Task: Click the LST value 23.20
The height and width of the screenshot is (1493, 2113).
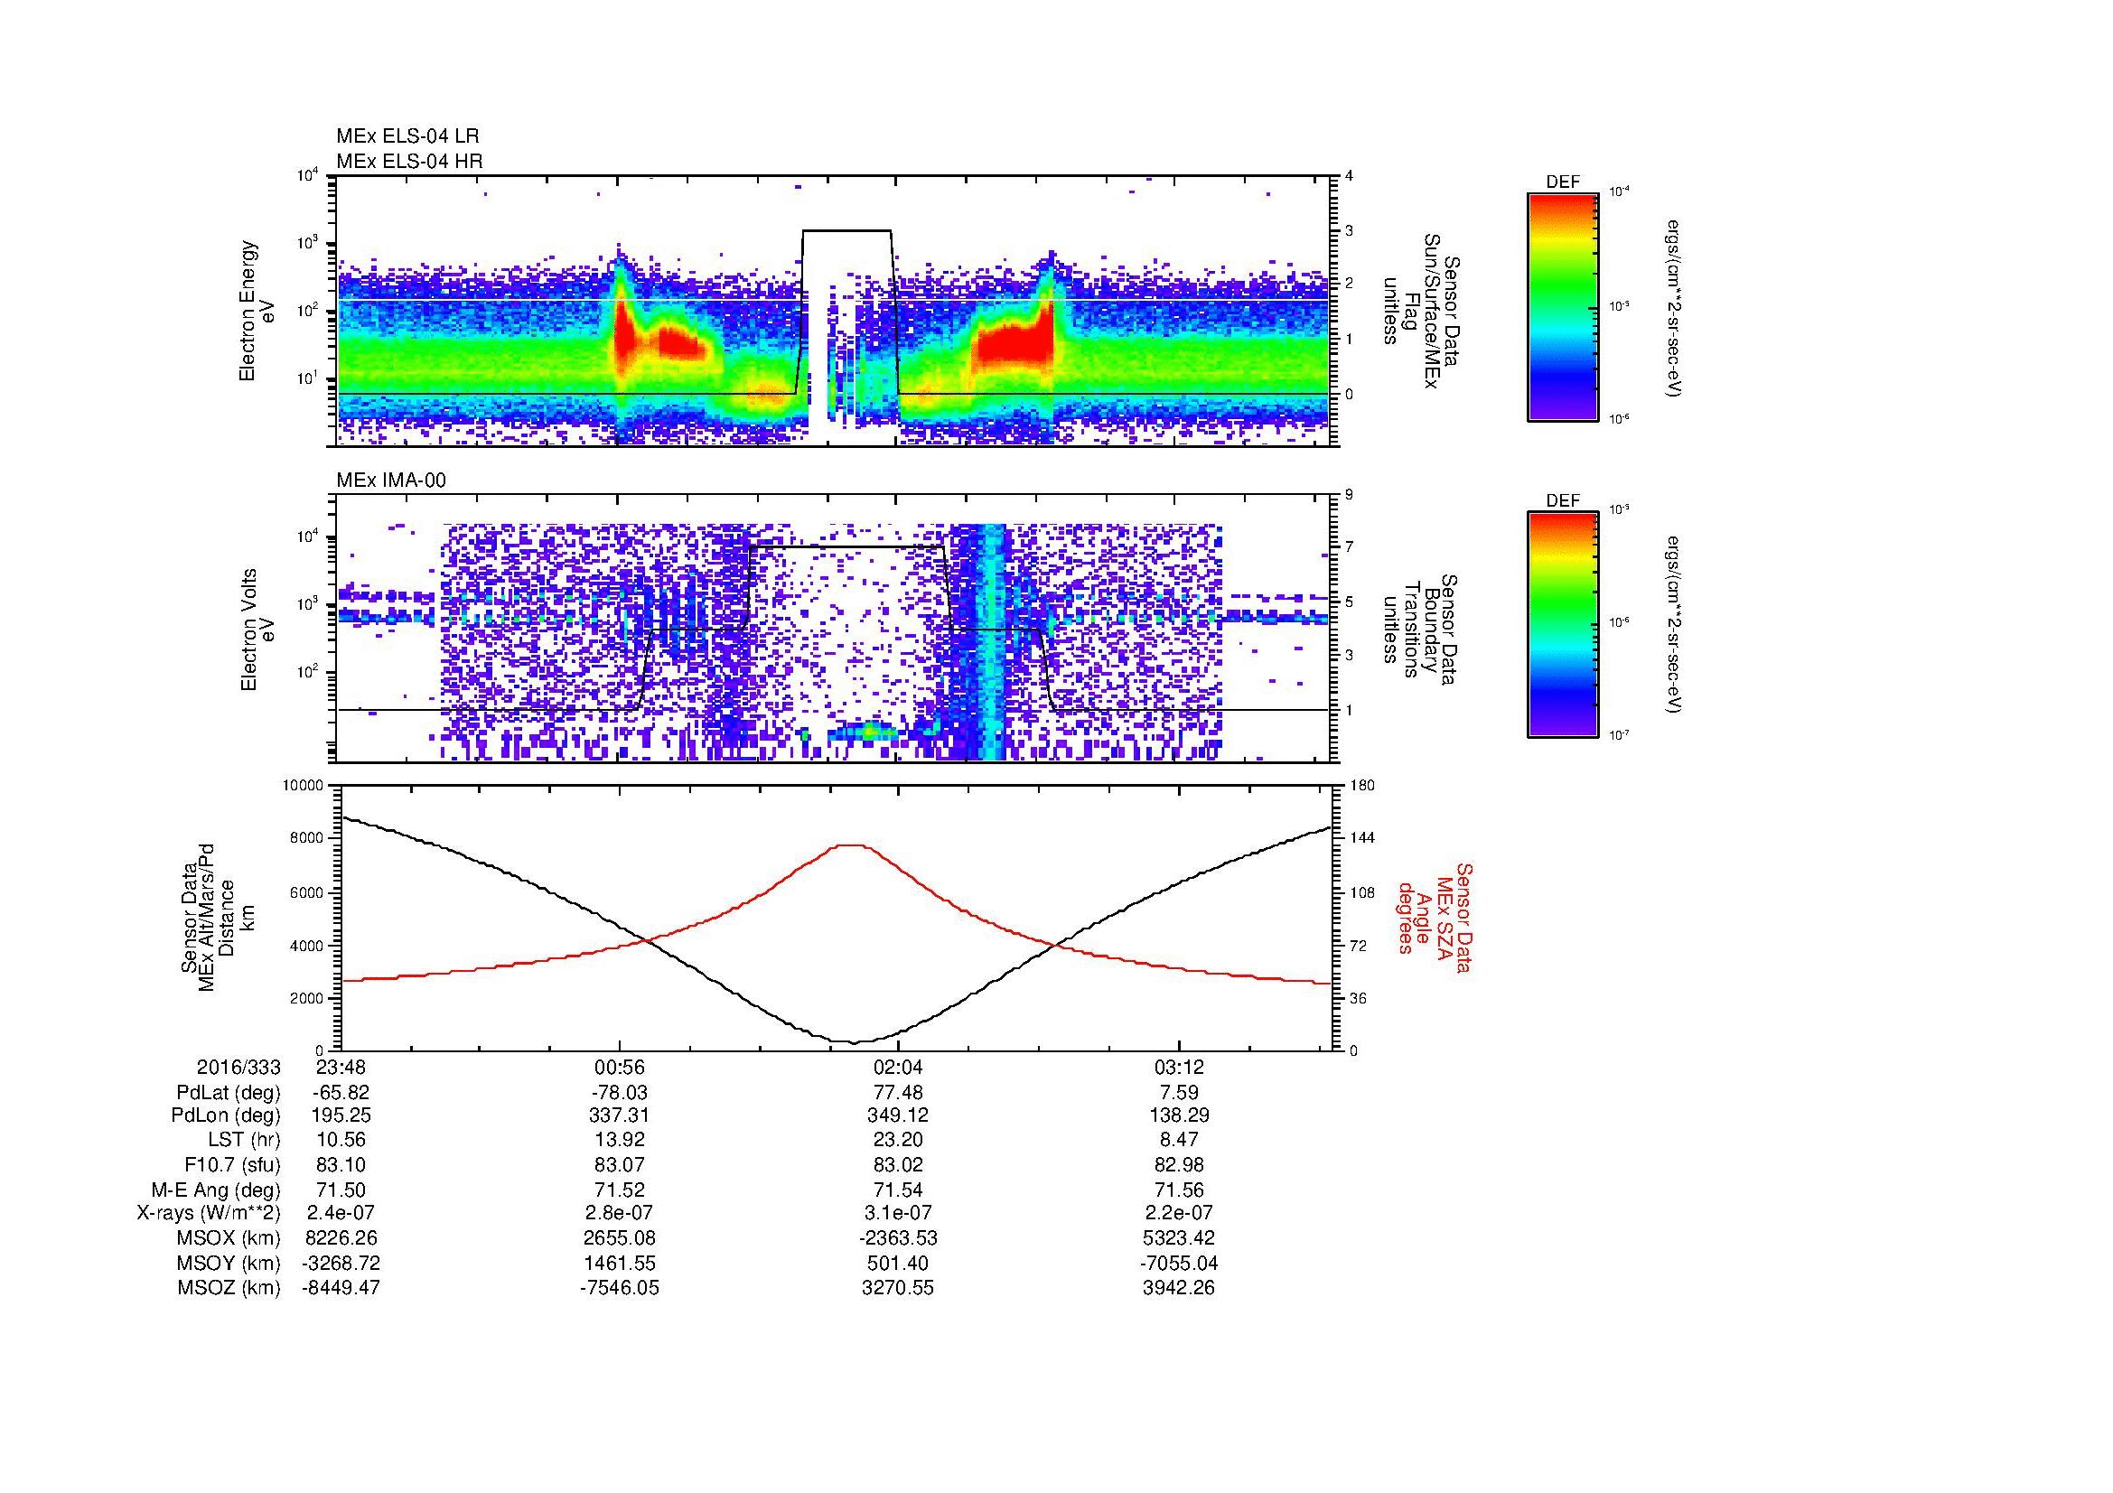Action: coord(898,1141)
